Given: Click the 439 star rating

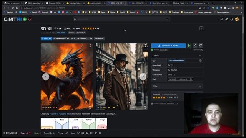Looking at the screenshot, I should point(91,28).
